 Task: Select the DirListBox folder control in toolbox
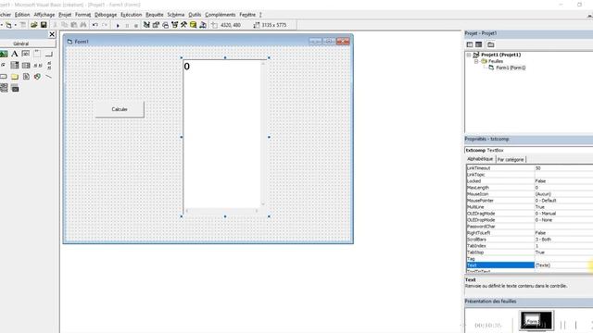[15, 77]
